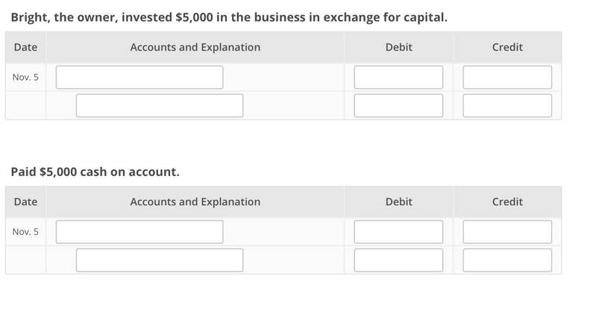Click the second-row debit field in the capital investment entry
Image resolution: width=599 pixels, height=314 pixels.
(398, 105)
